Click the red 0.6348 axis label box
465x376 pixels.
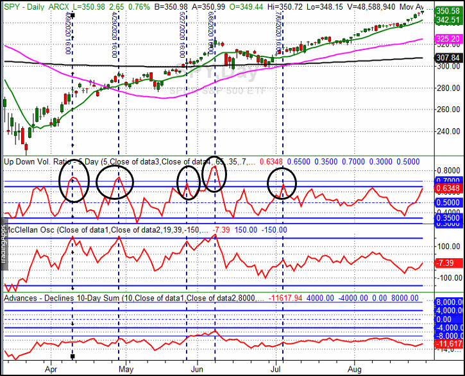click(x=448, y=188)
